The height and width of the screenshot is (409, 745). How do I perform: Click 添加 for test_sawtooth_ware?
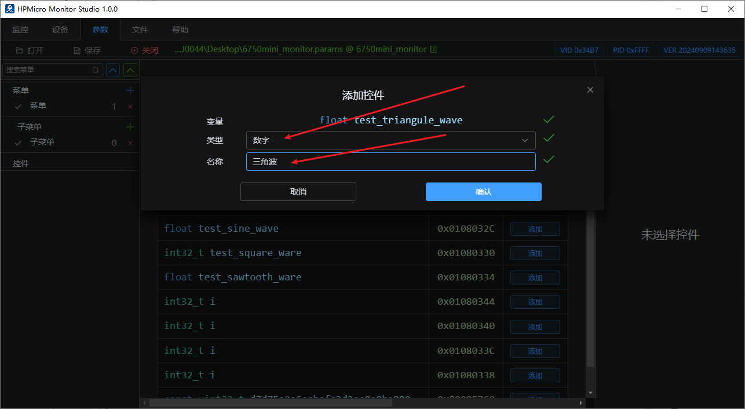click(535, 277)
